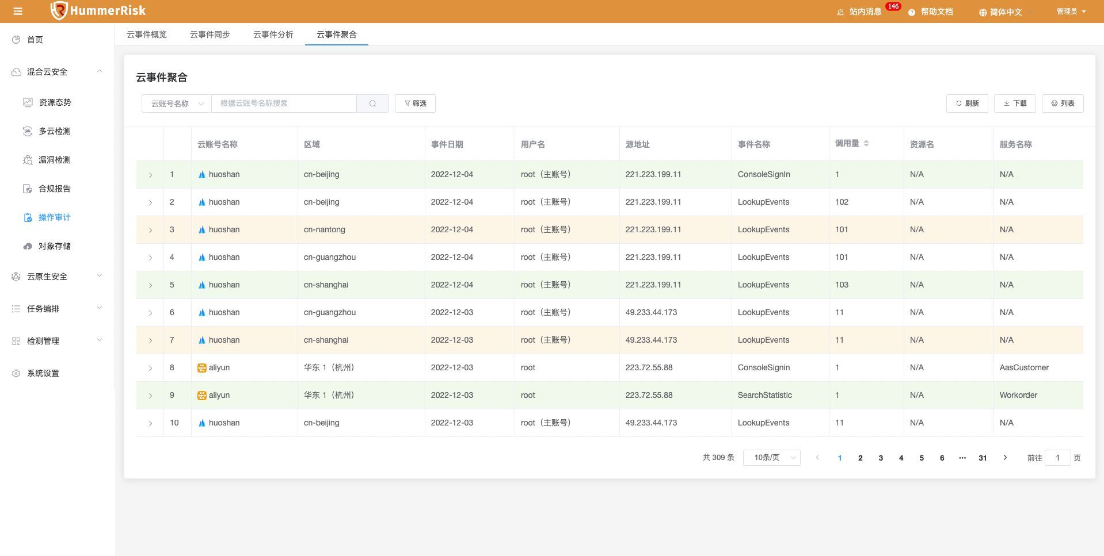The image size is (1104, 556).
Task: Click the 混合云安全 cloud icon
Action: (x=16, y=72)
